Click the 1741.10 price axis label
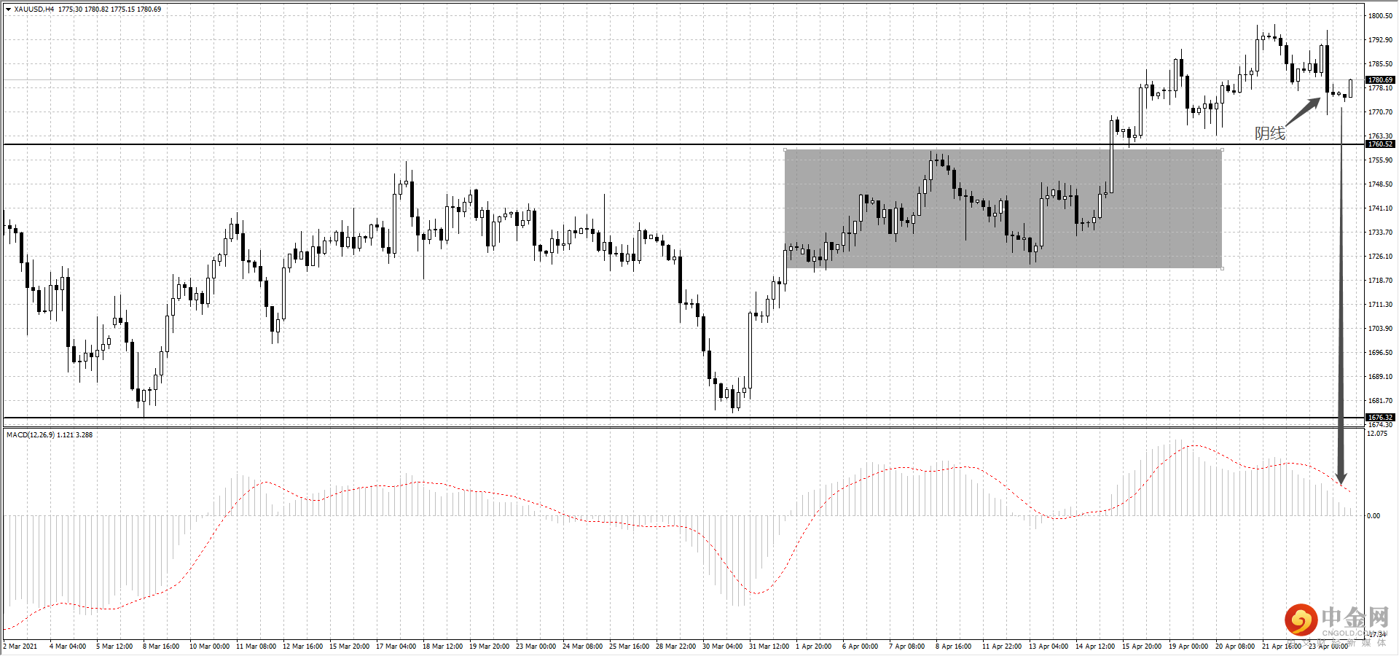The image size is (1399, 656). (1380, 208)
